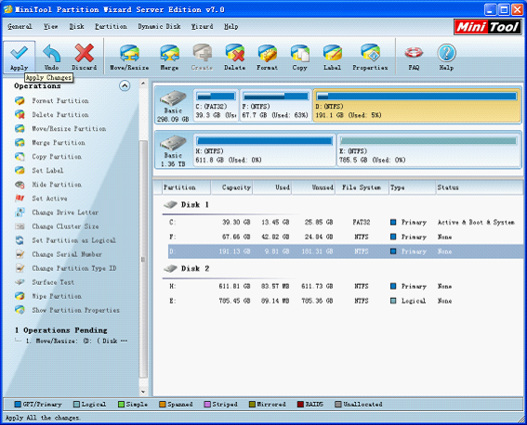Viewport: 527px width, 425px height.
Task: Select the E: NTFS partition block
Action: pos(428,150)
